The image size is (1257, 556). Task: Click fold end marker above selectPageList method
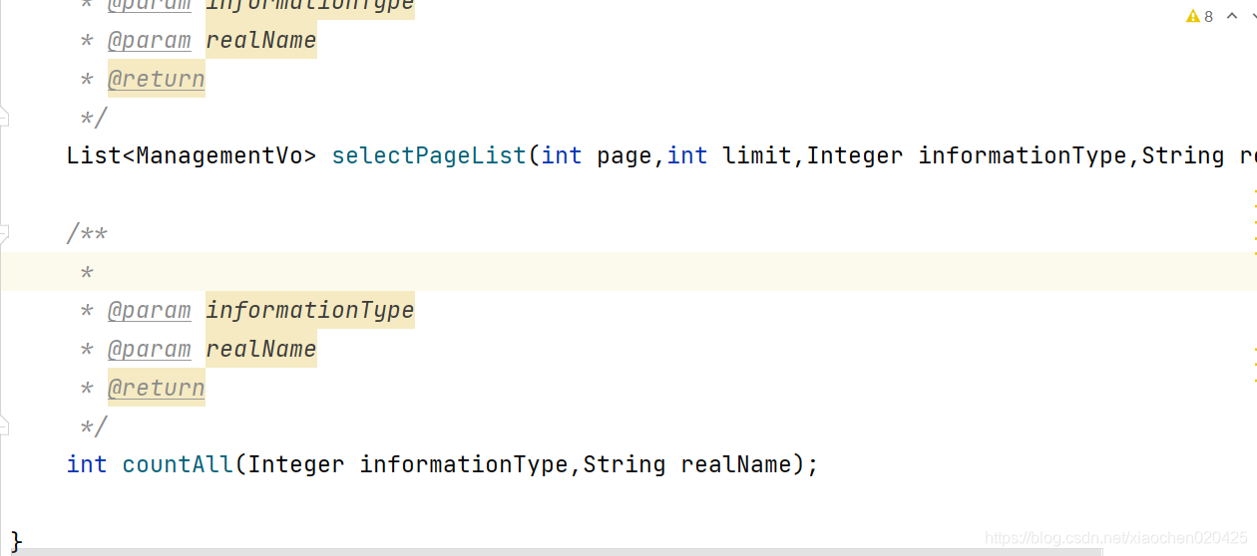tap(4, 118)
